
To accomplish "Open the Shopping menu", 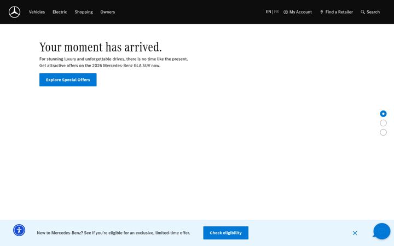I will point(84,12).
